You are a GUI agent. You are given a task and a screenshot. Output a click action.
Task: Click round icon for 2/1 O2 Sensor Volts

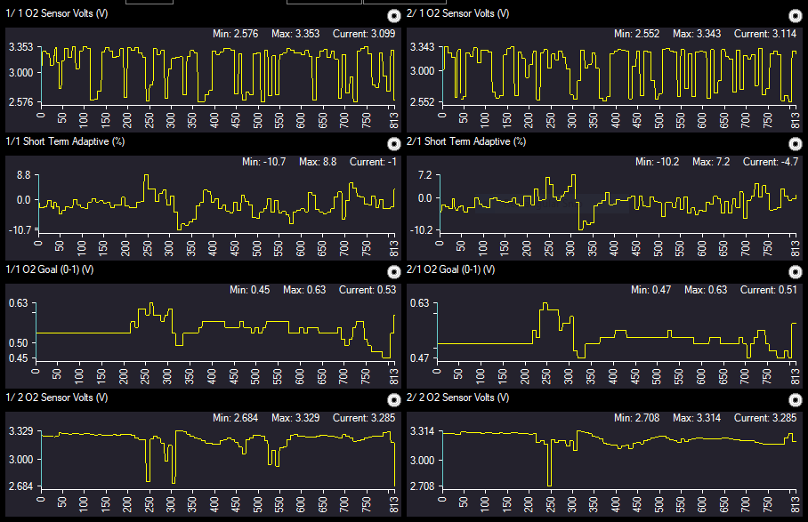795,16
